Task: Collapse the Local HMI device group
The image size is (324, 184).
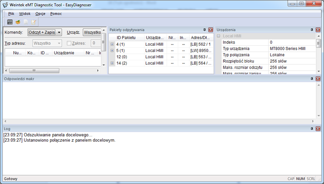Action: pos(219,36)
